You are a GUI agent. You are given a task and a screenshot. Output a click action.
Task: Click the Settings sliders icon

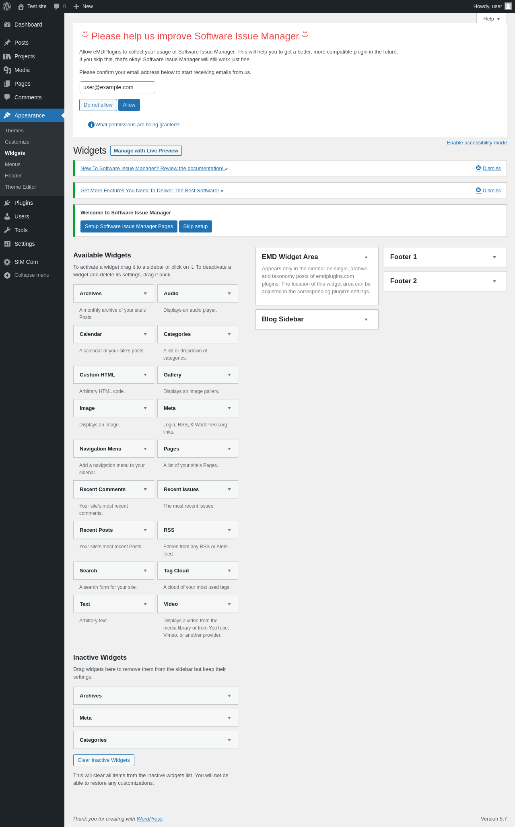click(7, 244)
